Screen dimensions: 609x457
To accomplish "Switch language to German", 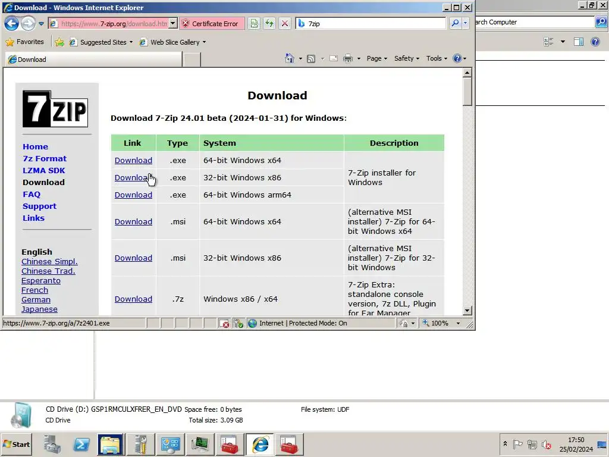I will (36, 300).
